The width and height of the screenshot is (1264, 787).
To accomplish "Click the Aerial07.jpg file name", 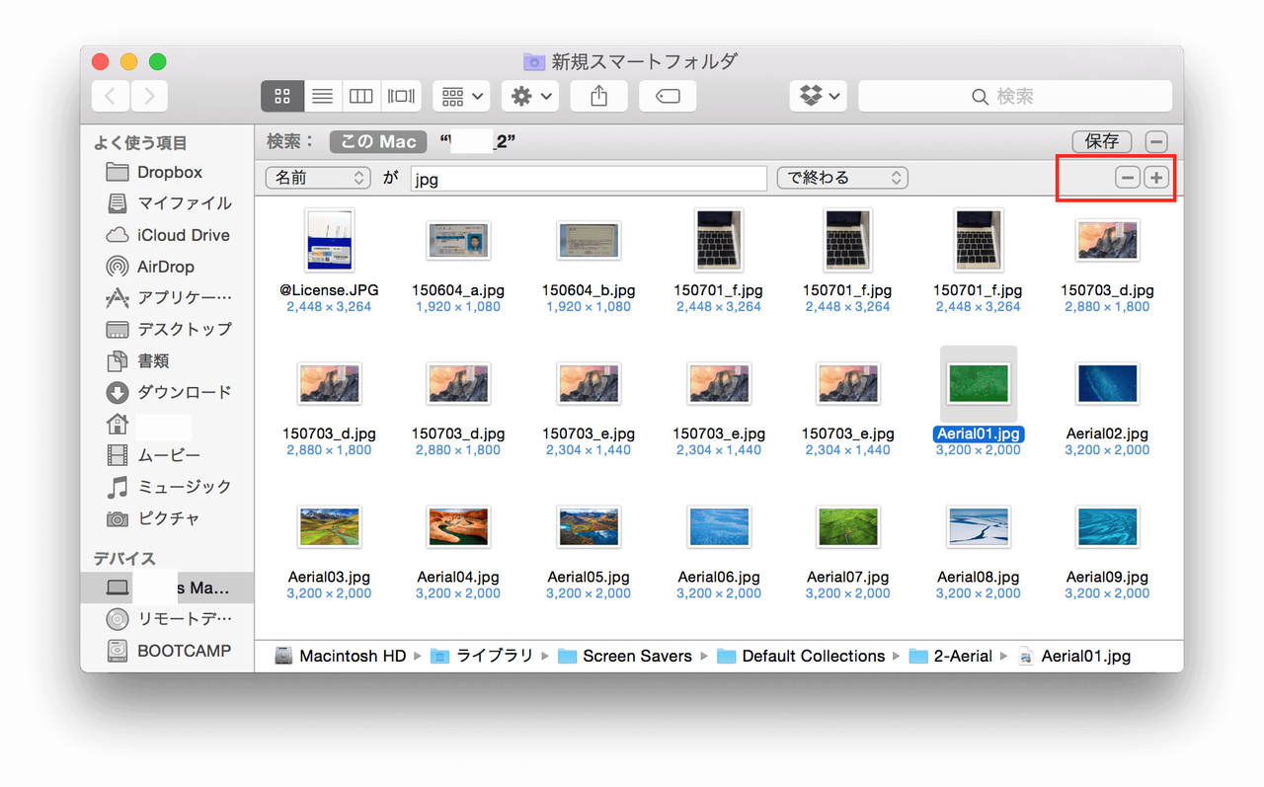I will point(848,577).
